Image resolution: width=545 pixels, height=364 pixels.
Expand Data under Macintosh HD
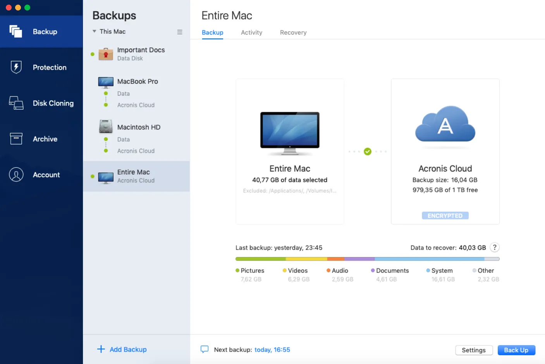123,139
